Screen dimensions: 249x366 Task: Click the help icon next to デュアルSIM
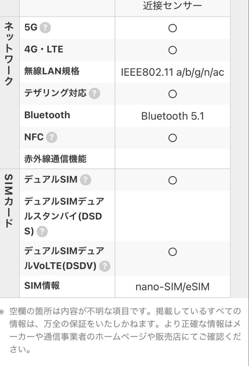[86, 180]
